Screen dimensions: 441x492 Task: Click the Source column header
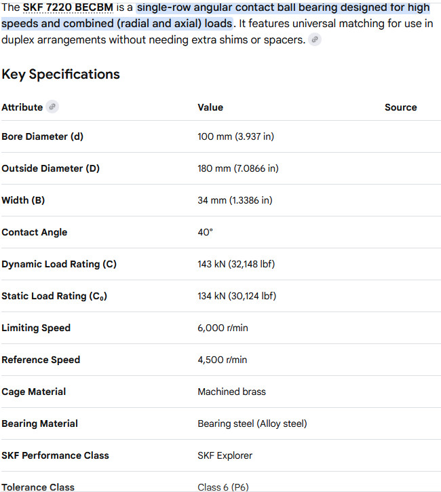(x=401, y=107)
